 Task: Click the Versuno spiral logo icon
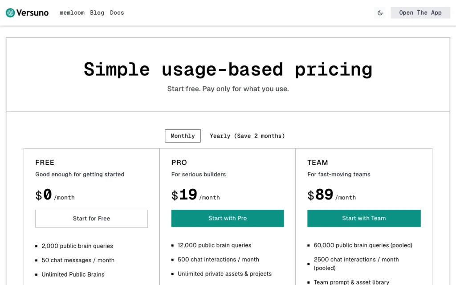10,13
